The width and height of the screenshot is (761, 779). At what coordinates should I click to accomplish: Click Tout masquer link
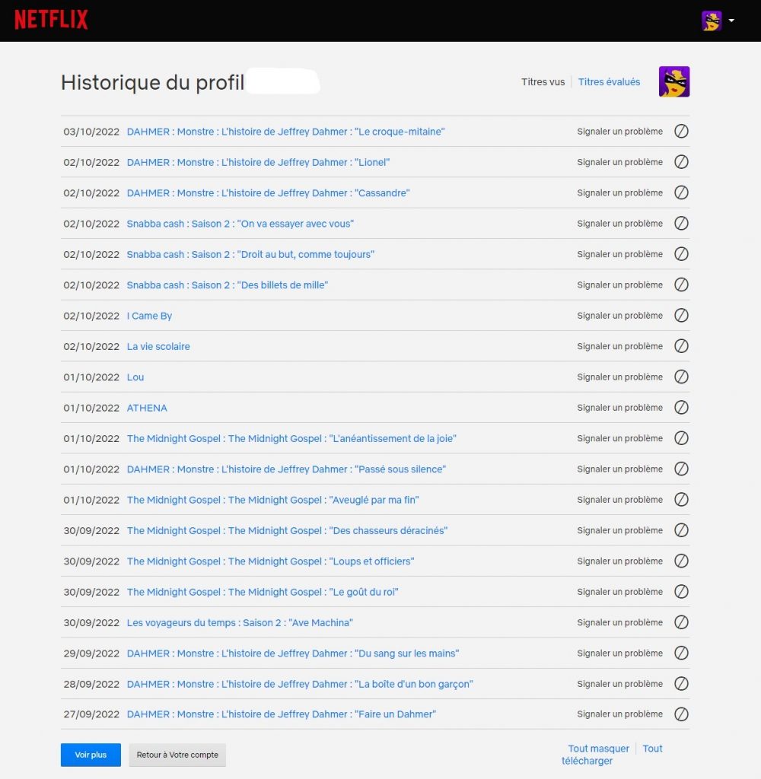(x=598, y=749)
